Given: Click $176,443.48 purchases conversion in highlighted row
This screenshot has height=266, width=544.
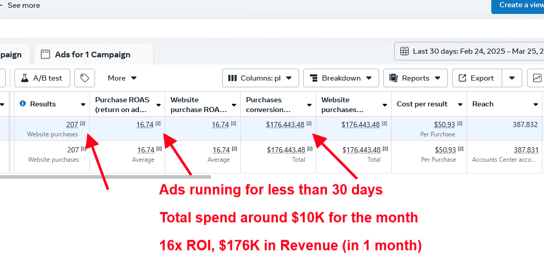Looking at the screenshot, I should point(285,125).
